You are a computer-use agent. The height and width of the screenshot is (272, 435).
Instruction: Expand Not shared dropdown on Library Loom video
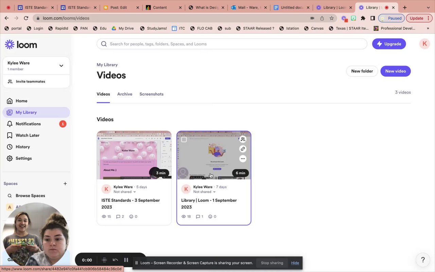pos(204,192)
